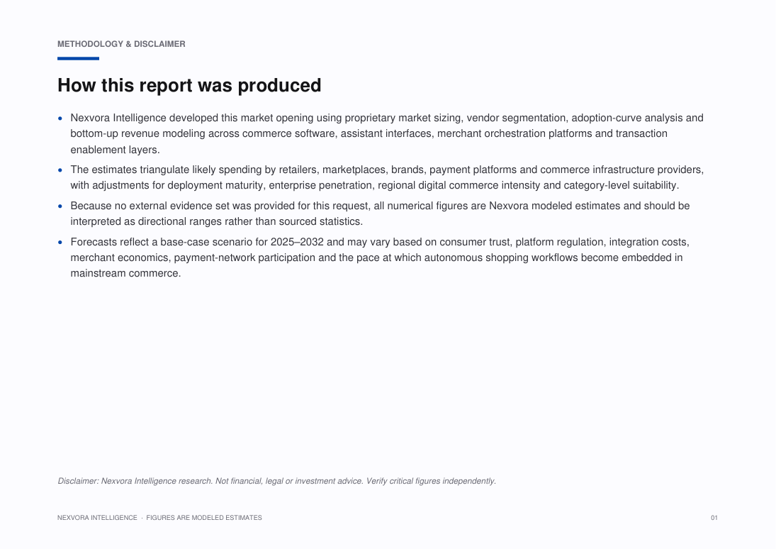Screen dimensions: 776x549
Task: Click the bullet dot before "Forecasts reflect"
Action: (60, 243)
